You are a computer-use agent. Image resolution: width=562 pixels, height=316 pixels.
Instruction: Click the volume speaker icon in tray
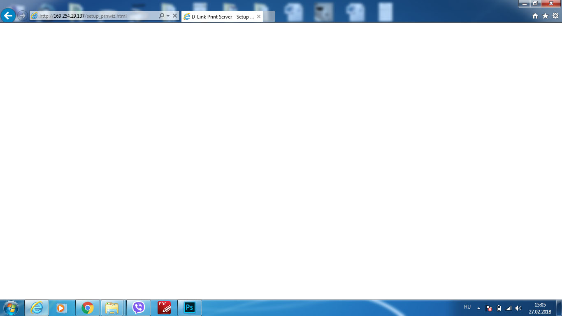click(x=518, y=308)
